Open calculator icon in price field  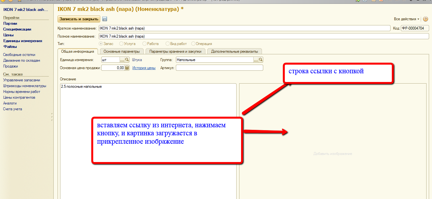(x=127, y=68)
